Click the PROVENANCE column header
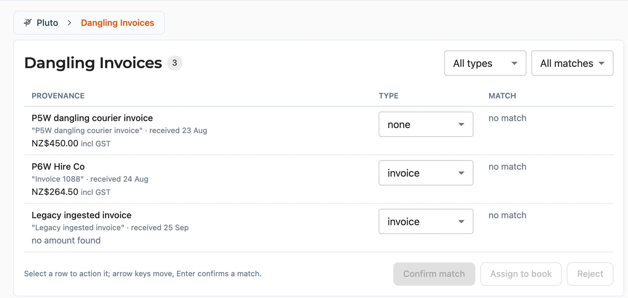This screenshot has height=298, width=628. click(x=58, y=96)
